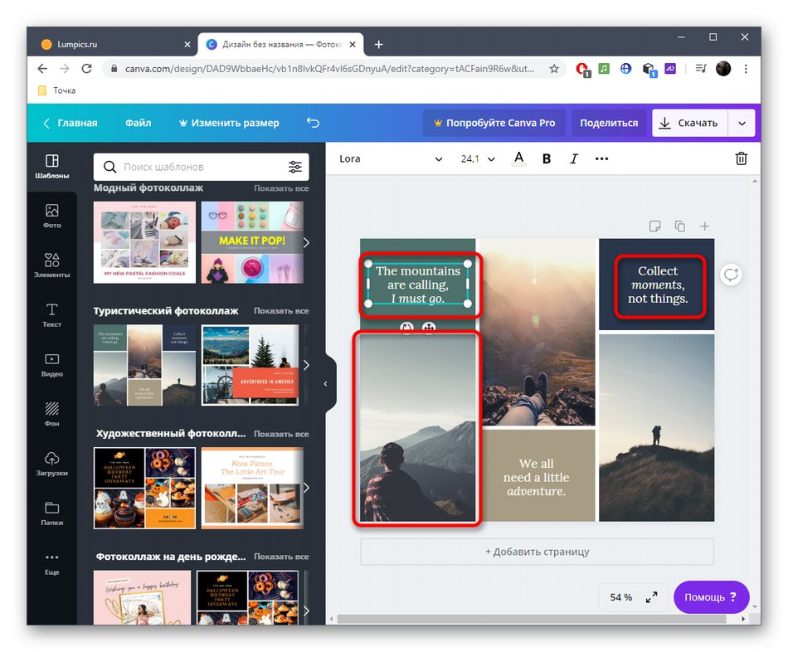This screenshot has height=652, width=788.
Task: Open the Помощь help button
Action: (711, 597)
